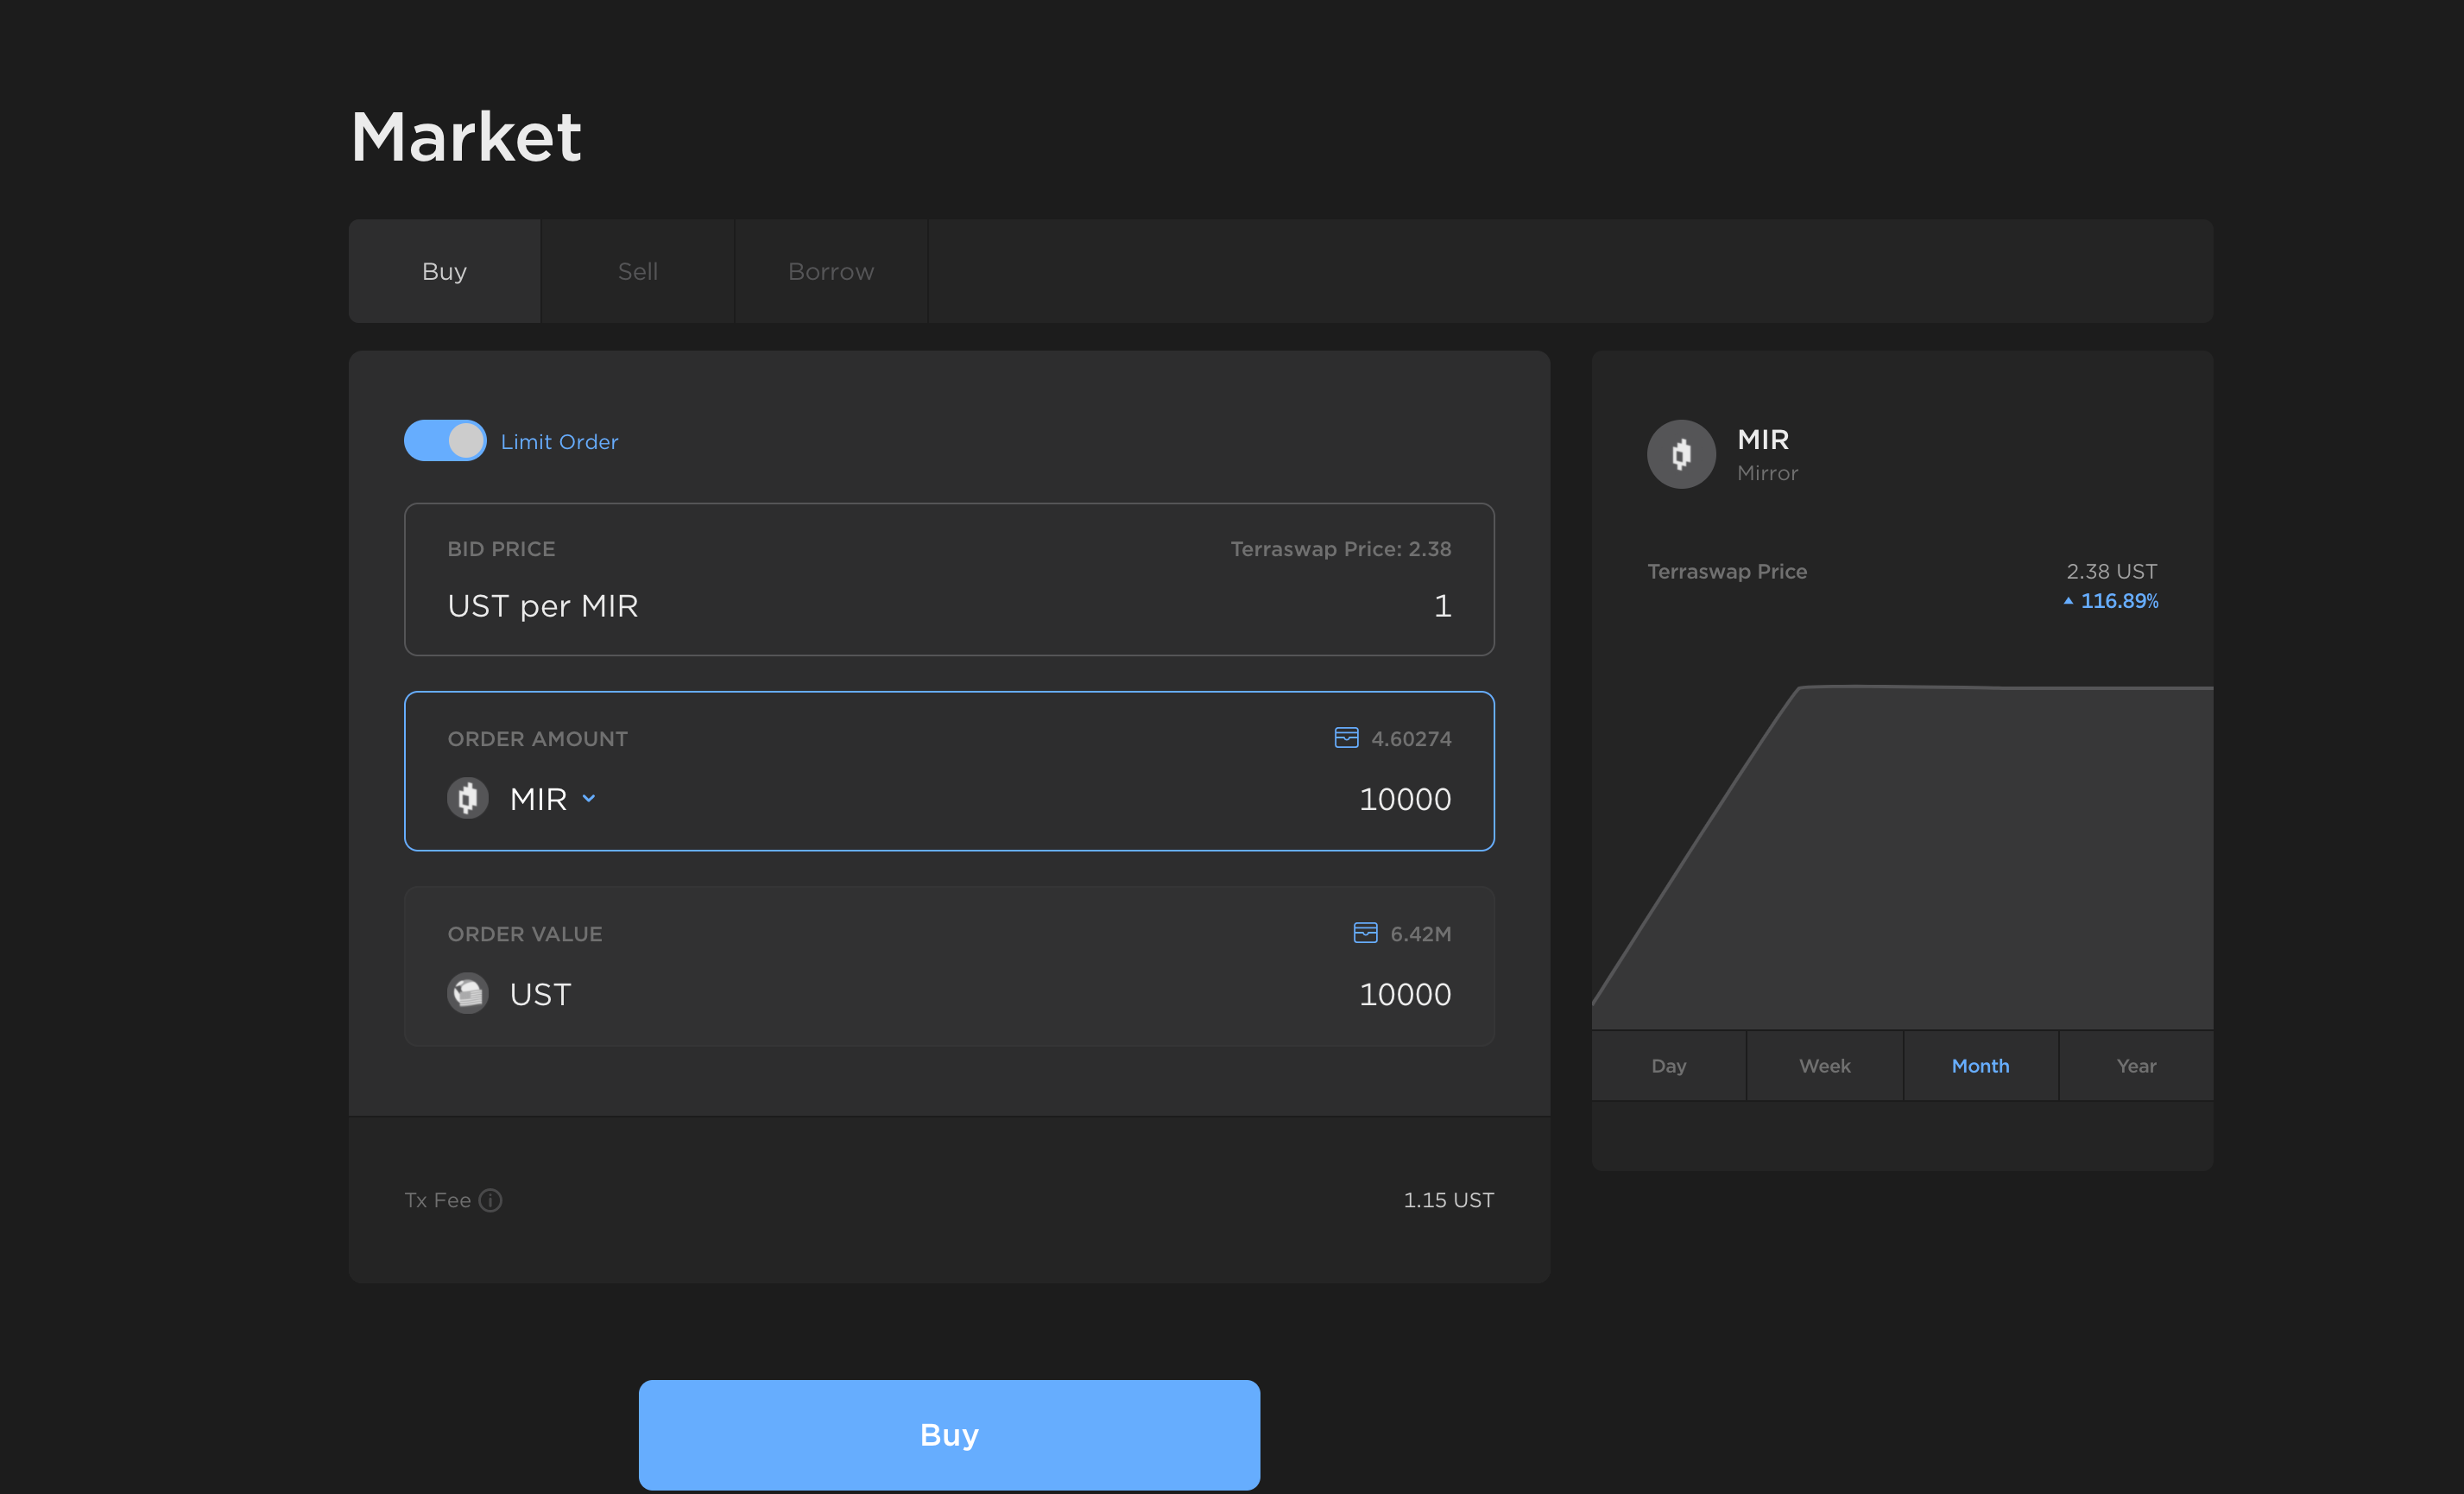Open the Borrow tab
The width and height of the screenshot is (2464, 1494).
click(x=830, y=271)
